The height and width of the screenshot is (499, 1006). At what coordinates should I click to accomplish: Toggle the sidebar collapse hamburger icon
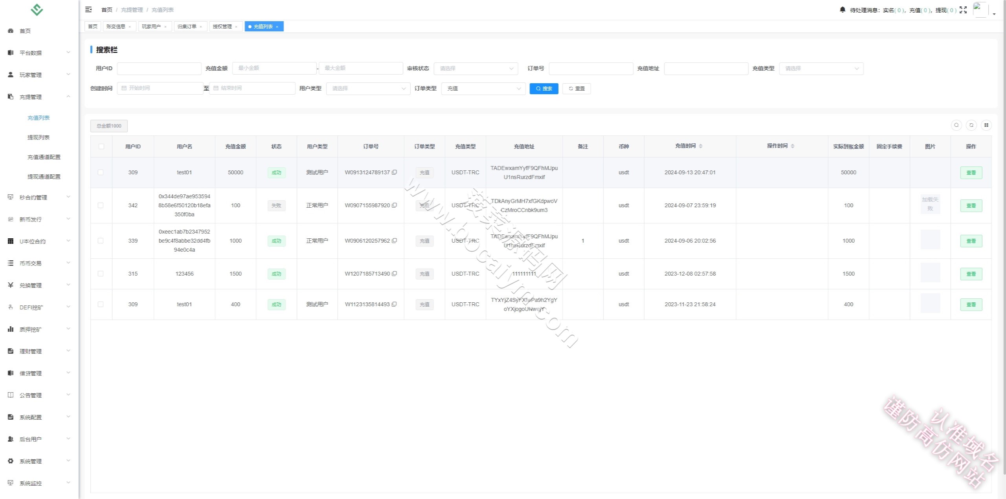tap(88, 9)
